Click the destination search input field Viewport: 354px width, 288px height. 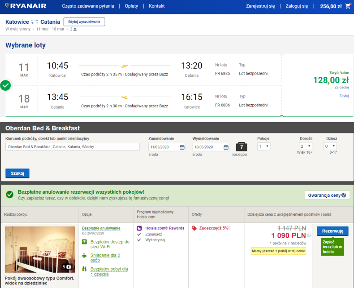click(73, 147)
